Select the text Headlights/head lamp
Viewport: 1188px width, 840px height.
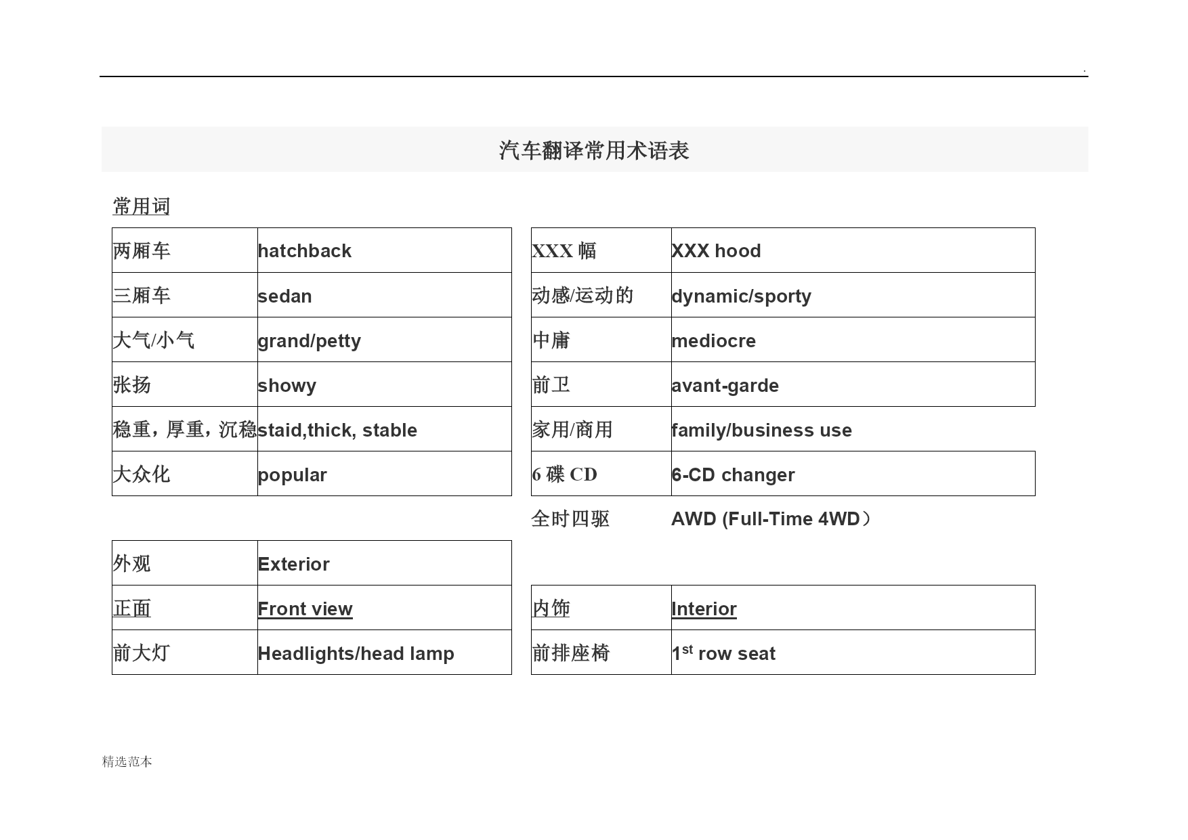coord(356,654)
